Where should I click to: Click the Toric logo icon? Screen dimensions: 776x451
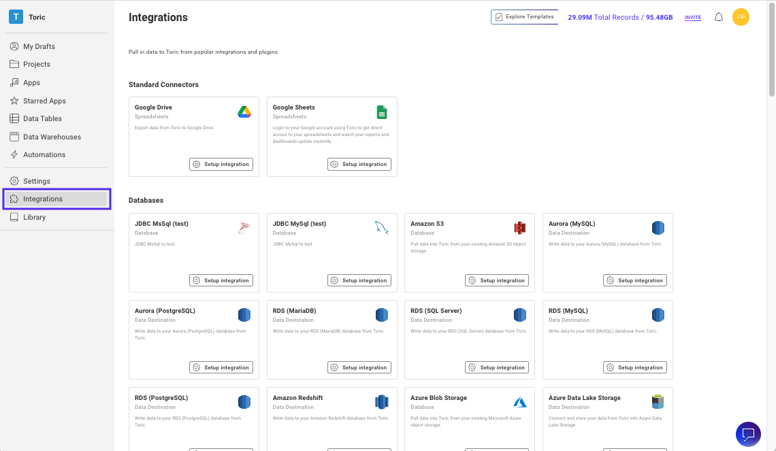coord(16,17)
